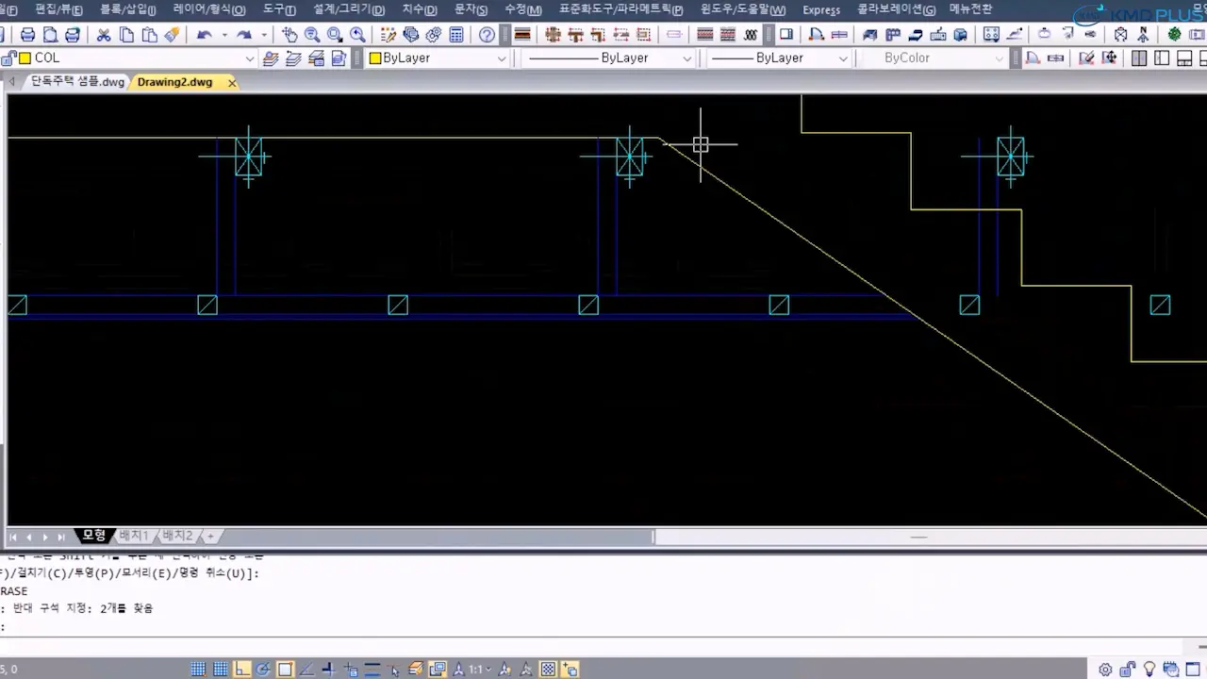
Task: Activate the Pan hand tool
Action: [x=289, y=35]
